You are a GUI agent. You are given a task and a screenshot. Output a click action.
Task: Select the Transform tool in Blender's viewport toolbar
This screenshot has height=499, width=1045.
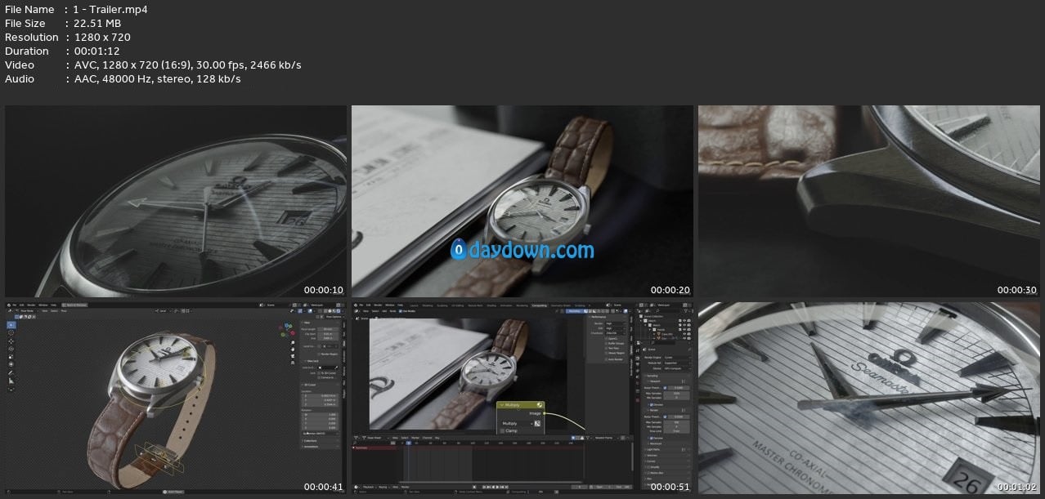coord(11,364)
